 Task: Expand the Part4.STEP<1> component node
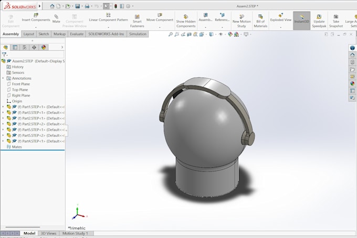(x=3, y=141)
